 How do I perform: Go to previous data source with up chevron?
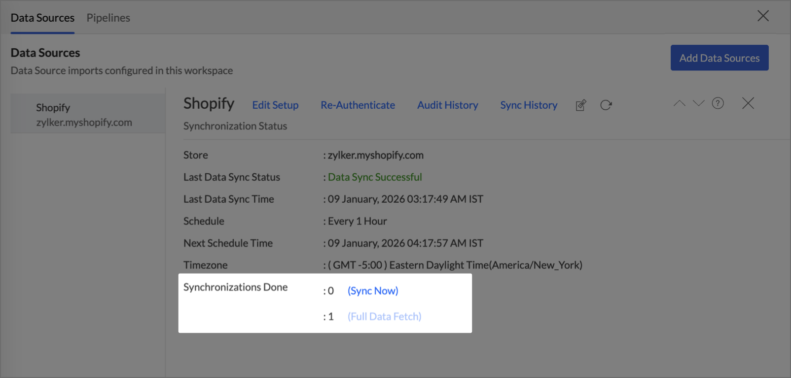click(680, 103)
